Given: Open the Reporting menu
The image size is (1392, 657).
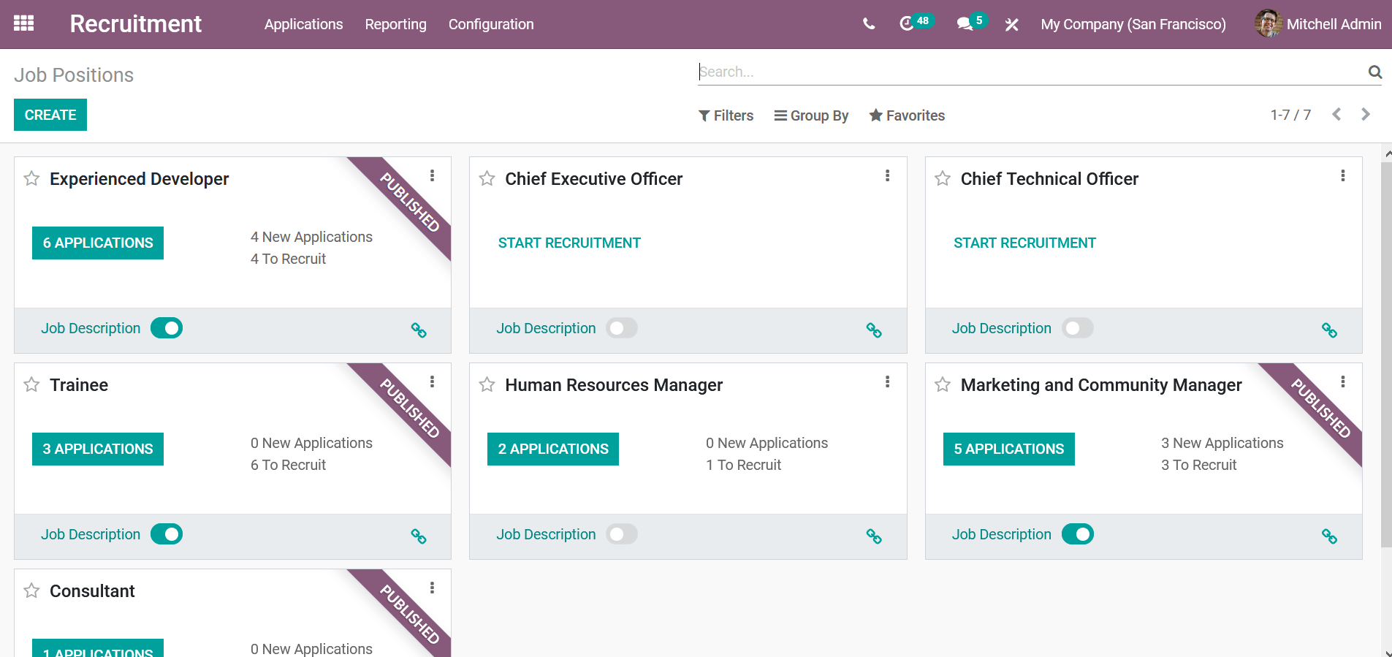Looking at the screenshot, I should (395, 24).
